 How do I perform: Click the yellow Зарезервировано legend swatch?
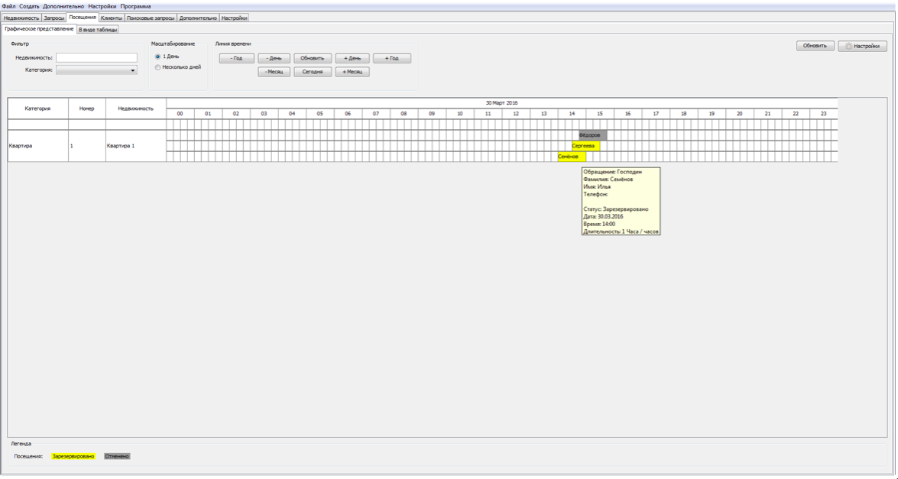click(x=73, y=457)
